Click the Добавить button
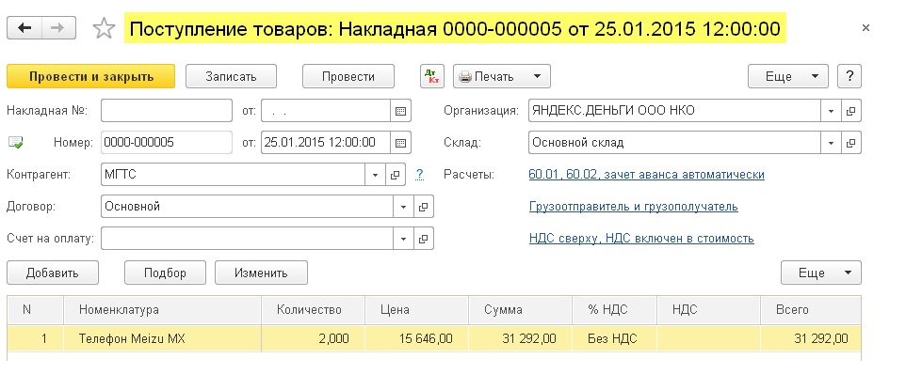This screenshot has height=374, width=906. point(53,273)
